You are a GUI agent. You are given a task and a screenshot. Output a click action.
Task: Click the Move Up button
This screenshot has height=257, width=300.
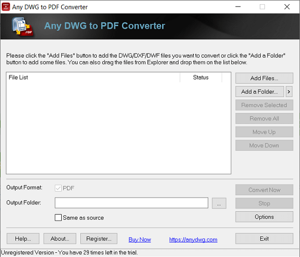click(x=264, y=132)
